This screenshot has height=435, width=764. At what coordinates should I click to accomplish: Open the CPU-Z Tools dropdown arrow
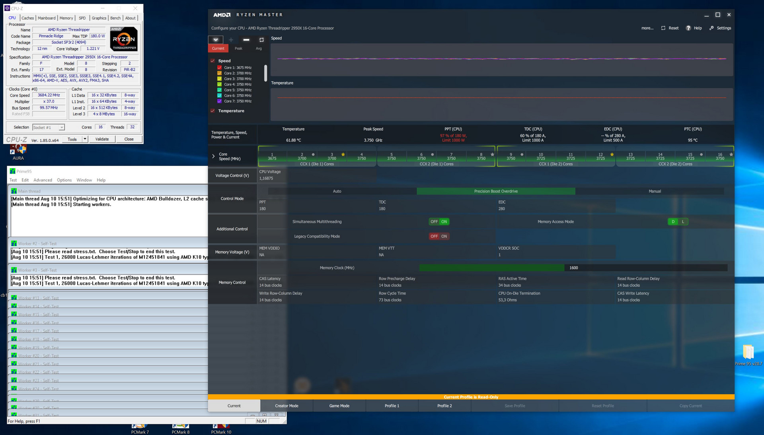(x=85, y=139)
